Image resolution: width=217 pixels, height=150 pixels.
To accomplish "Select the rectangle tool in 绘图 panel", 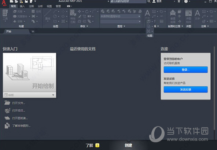I will click(55, 21).
